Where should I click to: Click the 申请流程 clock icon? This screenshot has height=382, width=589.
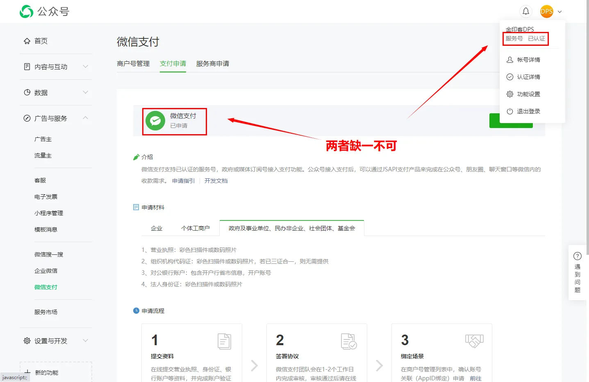pyautogui.click(x=136, y=311)
